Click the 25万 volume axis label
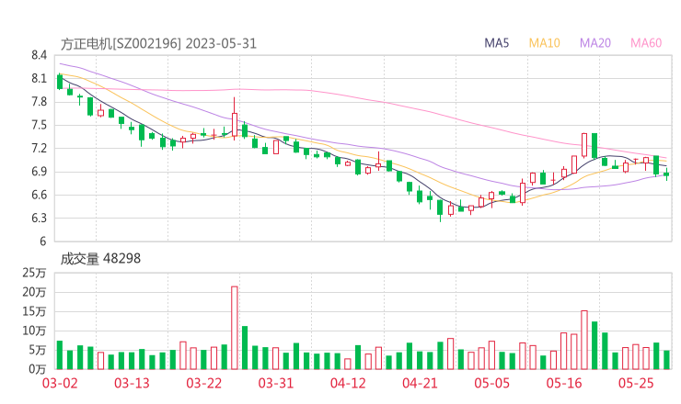The height and width of the screenshot is (404, 681). pos(35,273)
